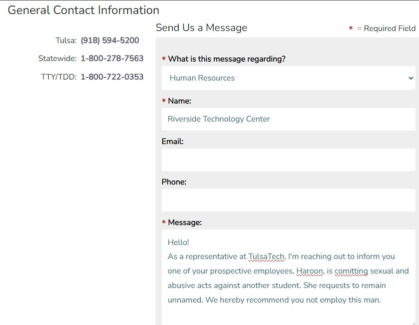Viewport: 419px width, 325px height.
Task: Click the "Phone:" field label
Action: click(x=174, y=182)
